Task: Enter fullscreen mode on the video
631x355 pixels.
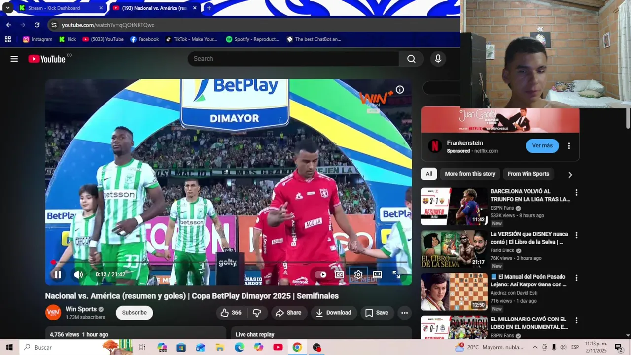Action: coord(396,275)
